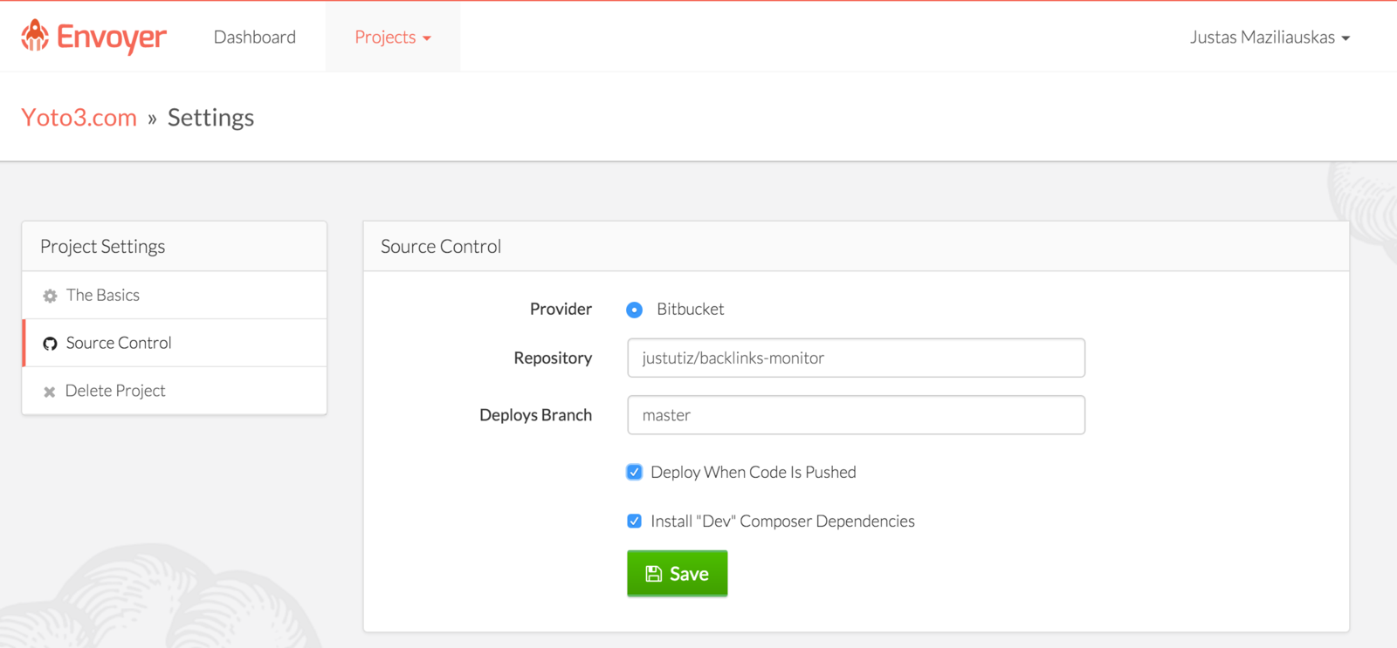Toggle Deploy When Code Is Pushed checkbox
Viewport: 1397px width, 648px height.
point(635,472)
